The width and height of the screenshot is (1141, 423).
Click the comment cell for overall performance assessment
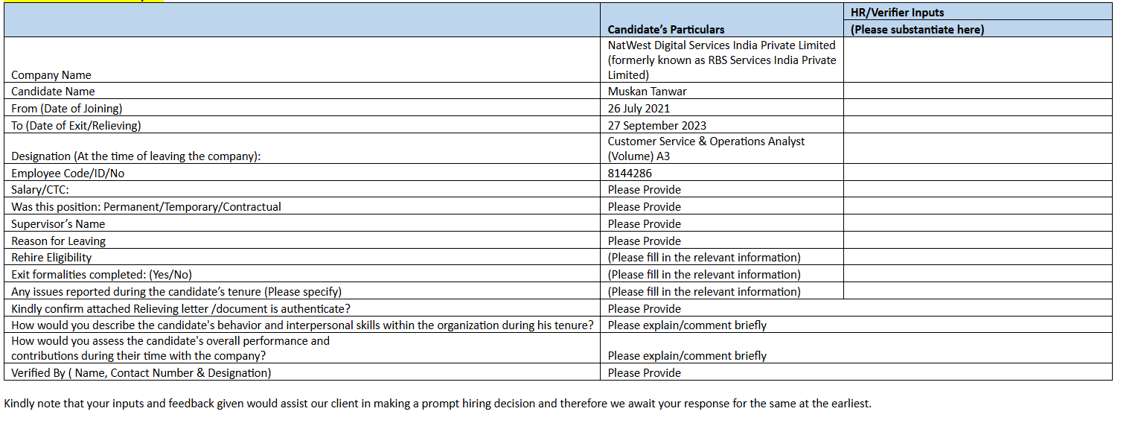pos(687,355)
